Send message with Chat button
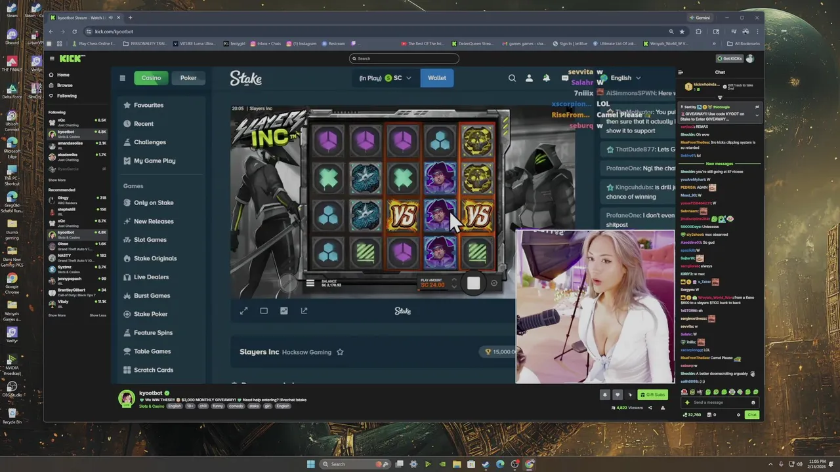The width and height of the screenshot is (840, 472). (x=752, y=415)
